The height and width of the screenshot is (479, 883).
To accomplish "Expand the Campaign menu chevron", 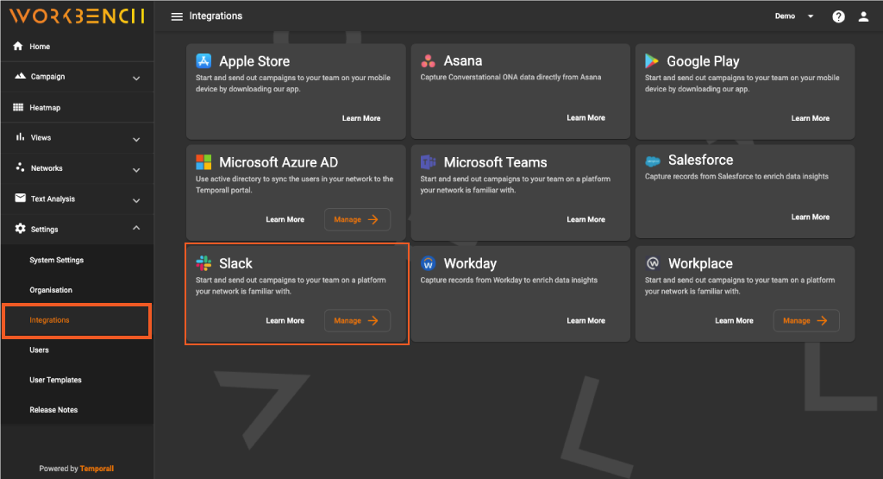I will [136, 78].
